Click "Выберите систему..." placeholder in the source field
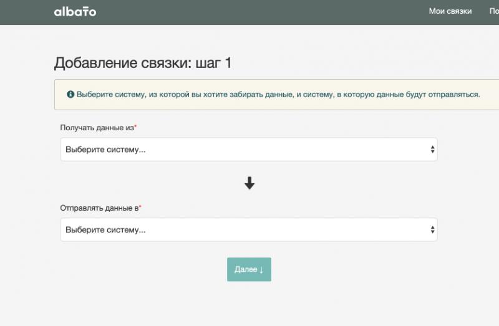Screen dimensions: 499x326 (x=105, y=150)
